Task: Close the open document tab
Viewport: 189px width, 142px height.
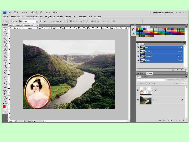Action: tap(37, 25)
